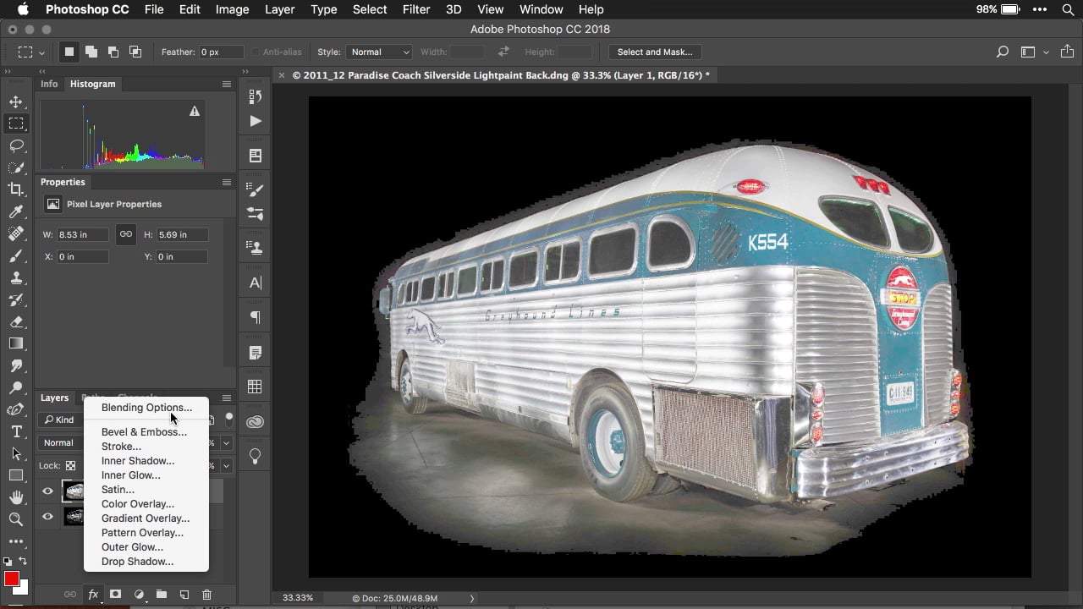1083x609 pixels.
Task: Select the Hand tool
Action: [x=15, y=497]
